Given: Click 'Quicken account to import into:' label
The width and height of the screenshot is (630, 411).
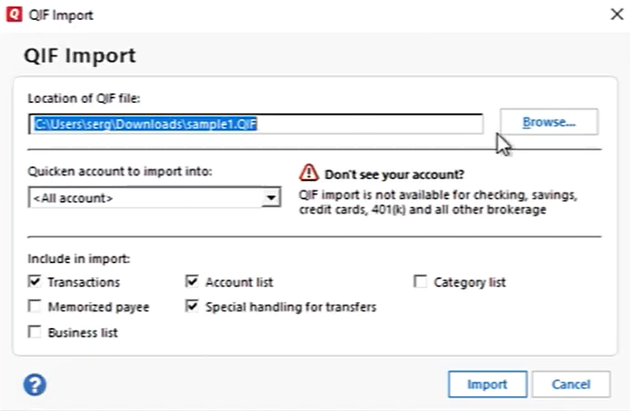Looking at the screenshot, I should pyautogui.click(x=120, y=171).
